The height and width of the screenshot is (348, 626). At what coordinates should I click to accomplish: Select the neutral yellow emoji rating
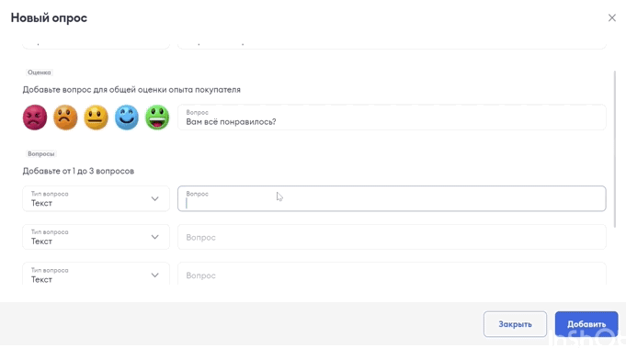click(96, 118)
